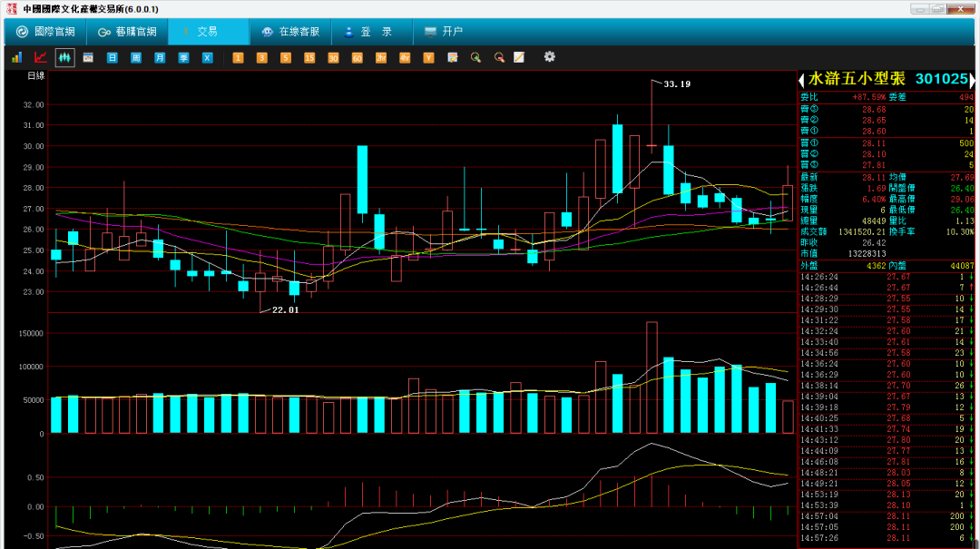Click the candlestick peaking at 33.19
This screenshot has width=980, height=549.
pos(652,119)
